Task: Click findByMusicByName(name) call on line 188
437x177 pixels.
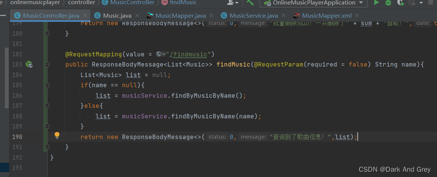Action: (214, 116)
